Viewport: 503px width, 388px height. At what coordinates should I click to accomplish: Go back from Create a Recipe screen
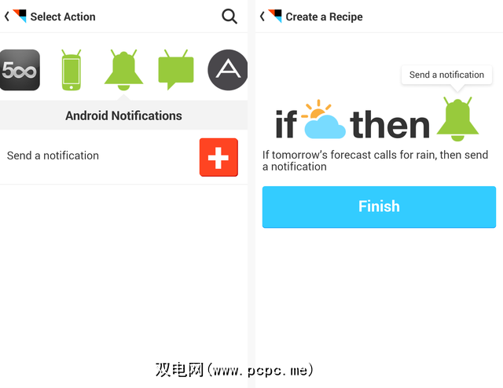click(263, 16)
